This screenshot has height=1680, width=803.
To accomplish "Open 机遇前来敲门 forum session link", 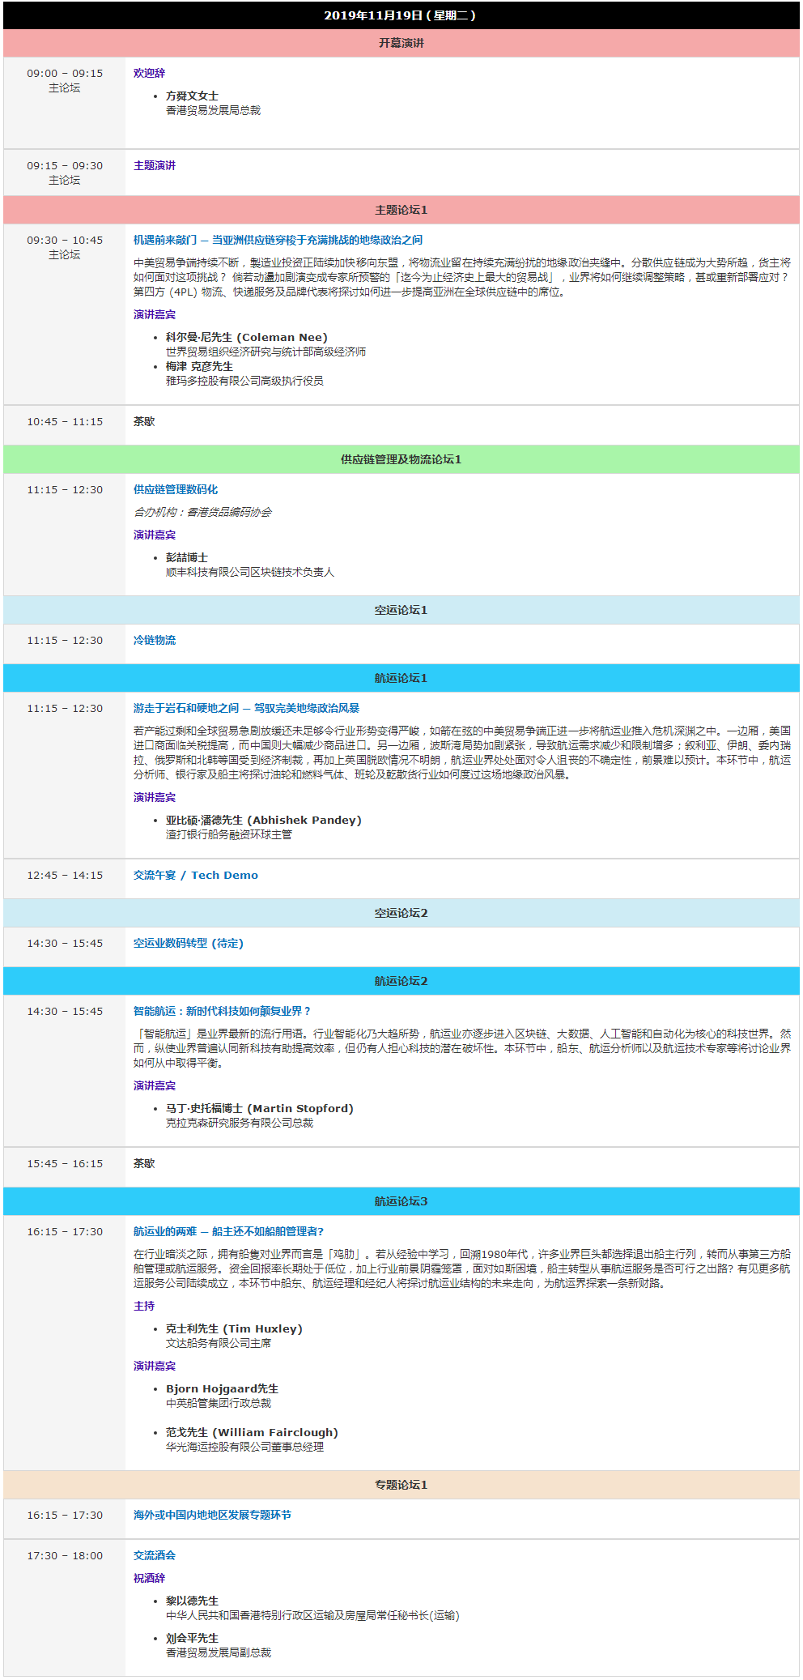I will (x=278, y=240).
